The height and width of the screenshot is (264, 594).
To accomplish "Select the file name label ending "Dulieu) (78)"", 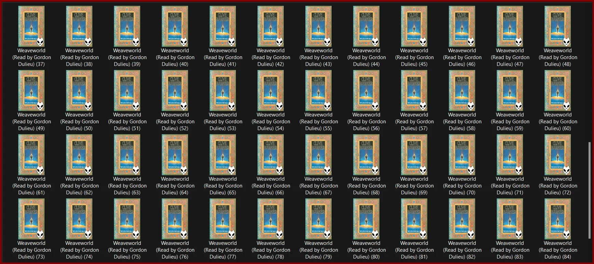I will pos(271,250).
